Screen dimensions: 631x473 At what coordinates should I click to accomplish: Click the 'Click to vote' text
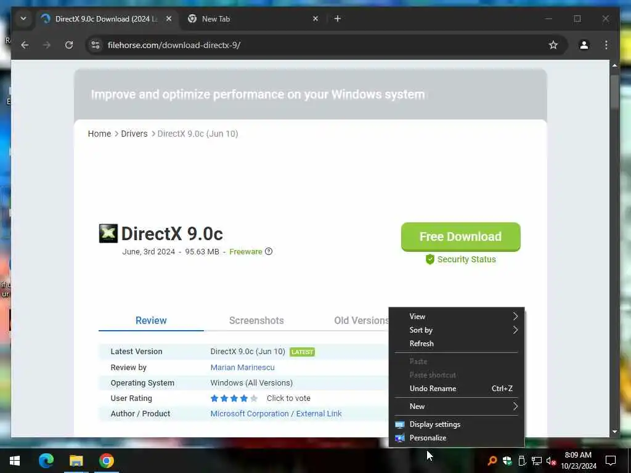click(288, 398)
